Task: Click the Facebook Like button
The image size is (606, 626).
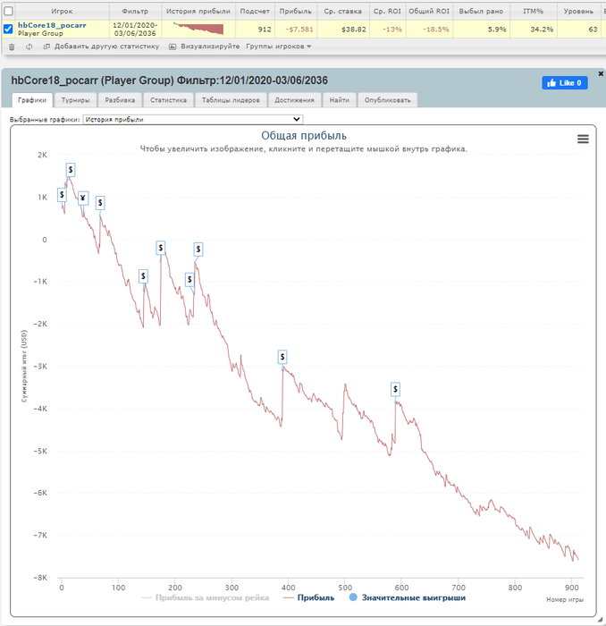Action: [565, 83]
